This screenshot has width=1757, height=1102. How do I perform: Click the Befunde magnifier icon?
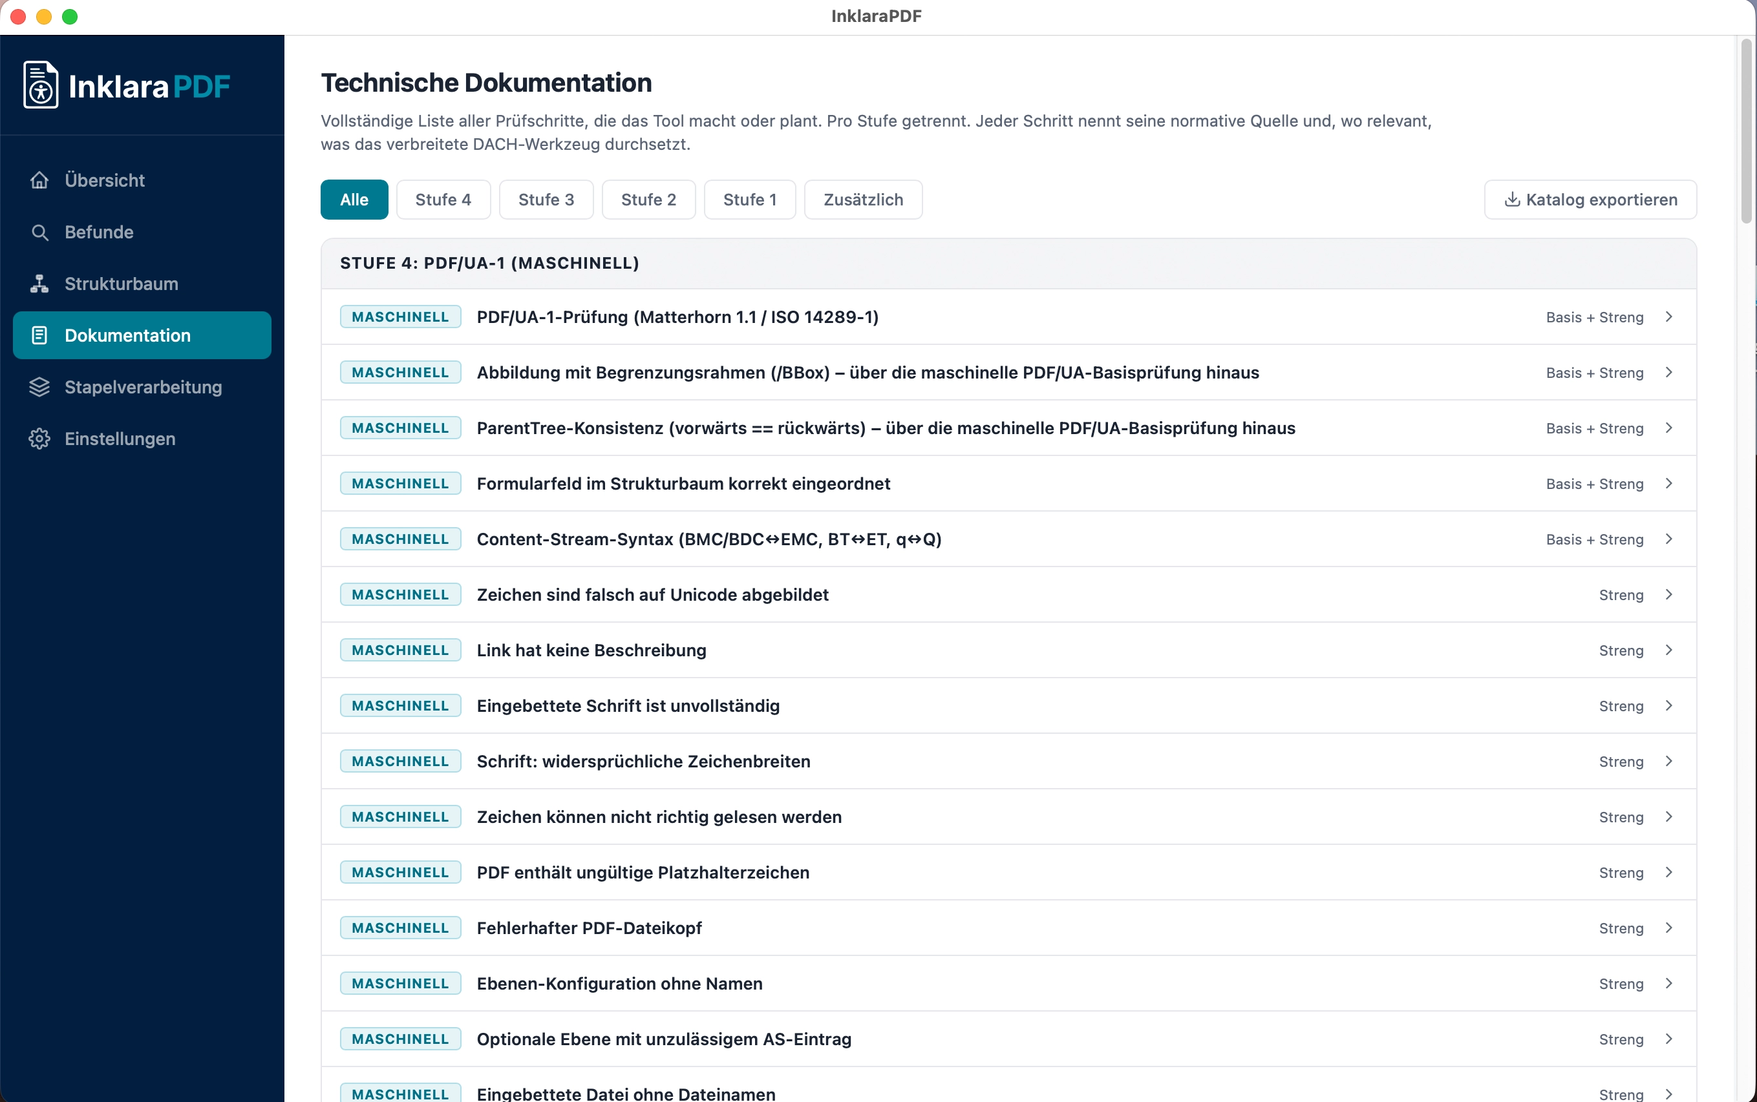pos(39,232)
